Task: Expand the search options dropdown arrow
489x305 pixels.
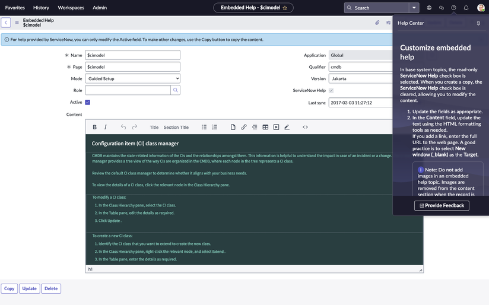Action: click(414, 8)
